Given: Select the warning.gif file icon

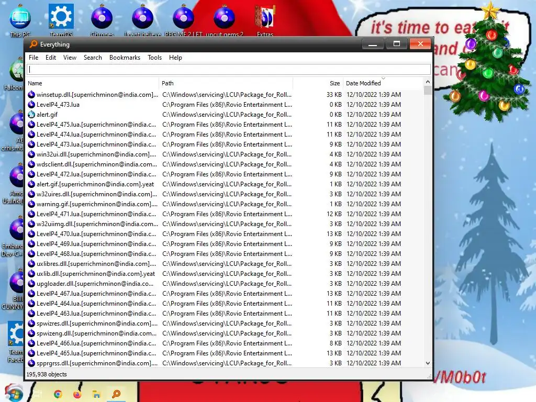Looking at the screenshot, I should point(31,204).
